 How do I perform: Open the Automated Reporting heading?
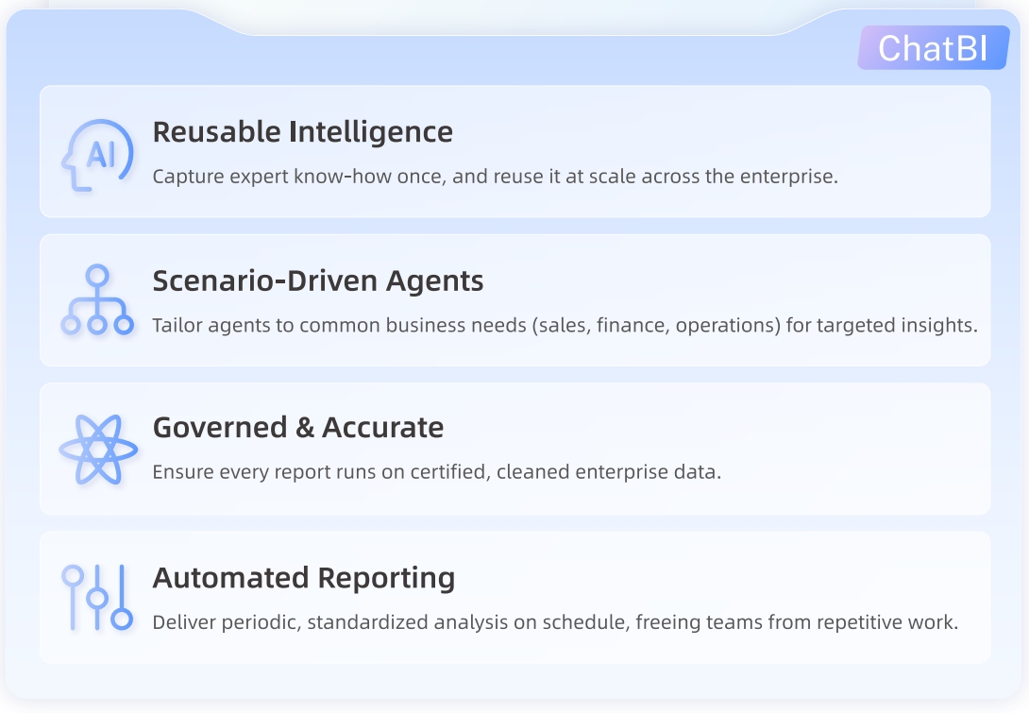tap(304, 577)
